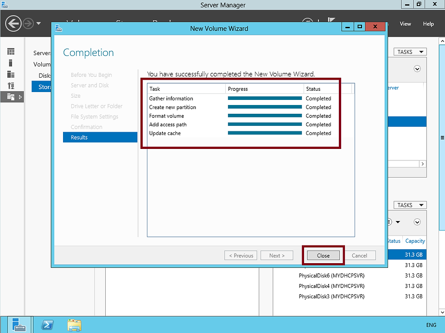Image resolution: width=445 pixels, height=333 pixels.
Task: Select the File System Settings step
Action: click(x=94, y=117)
